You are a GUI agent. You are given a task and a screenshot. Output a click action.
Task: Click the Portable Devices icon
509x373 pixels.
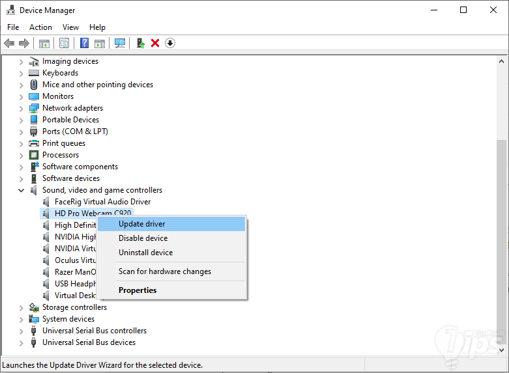[x=34, y=120]
